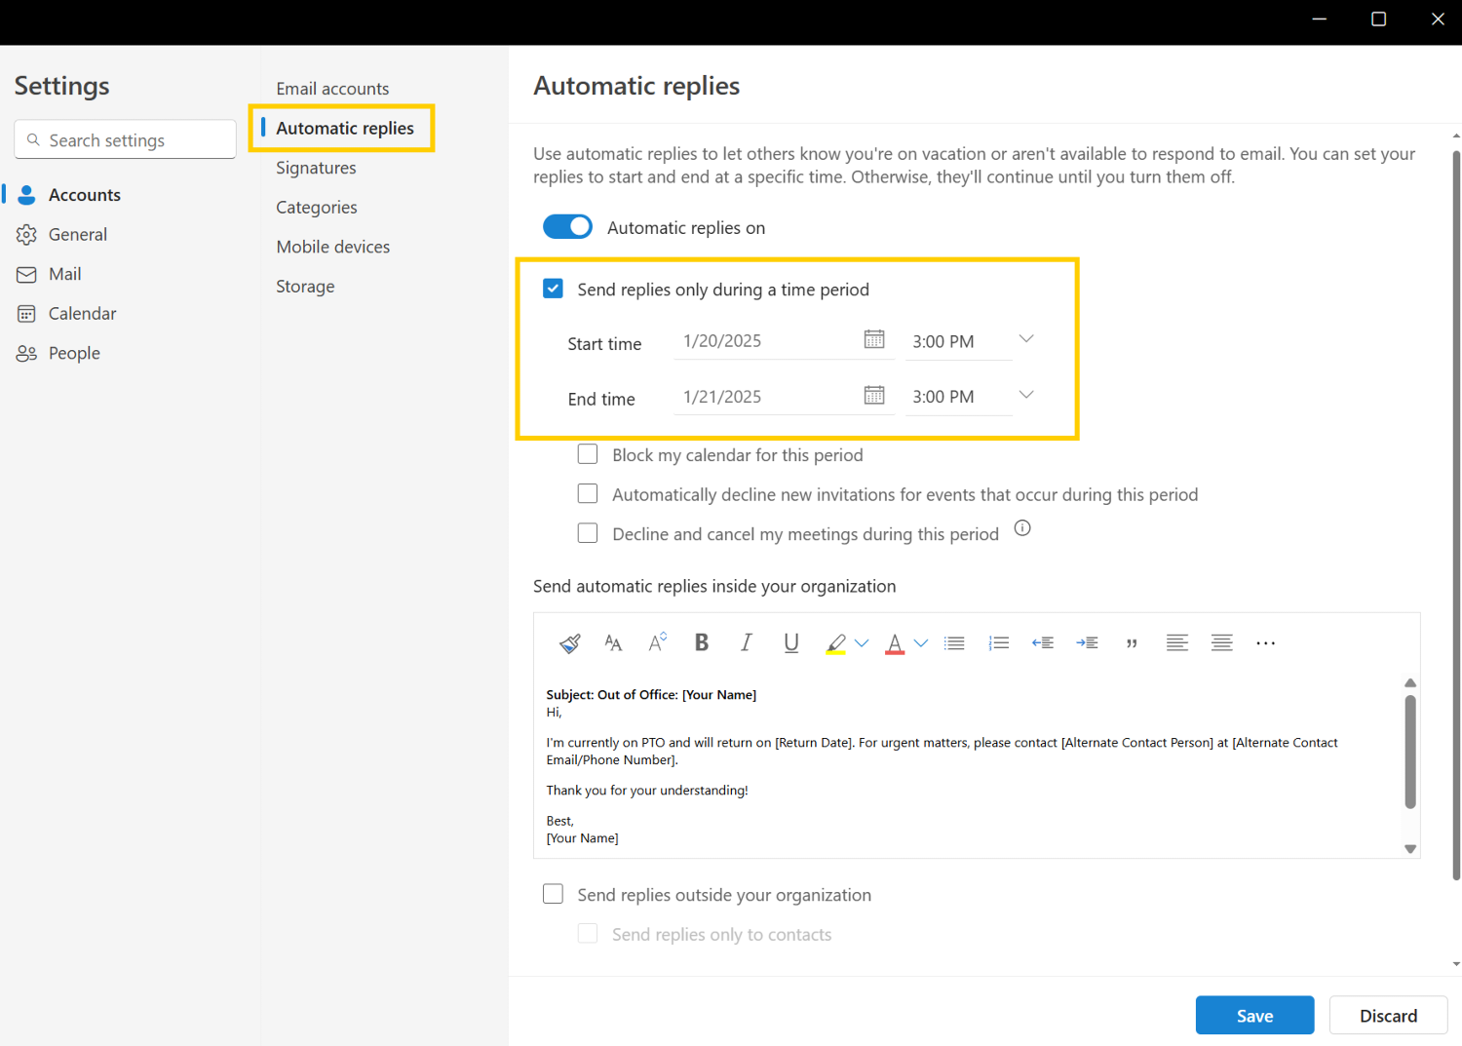Insert a numbered list in the reply
Image resolution: width=1462 pixels, height=1046 pixels.
(x=998, y=641)
